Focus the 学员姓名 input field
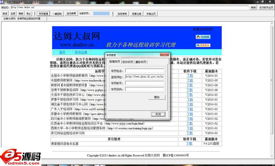Image resolution: width=275 pixels, height=166 pixels. pos(145,71)
